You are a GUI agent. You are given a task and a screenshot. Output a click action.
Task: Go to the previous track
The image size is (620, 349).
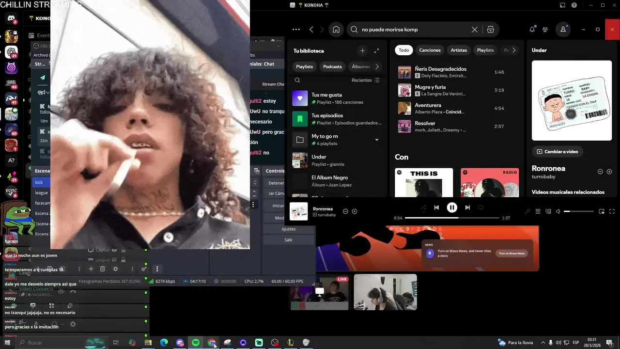pos(436,207)
